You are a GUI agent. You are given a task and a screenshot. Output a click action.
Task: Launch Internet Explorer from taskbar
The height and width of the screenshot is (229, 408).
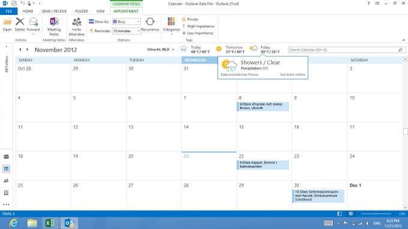coord(14,223)
